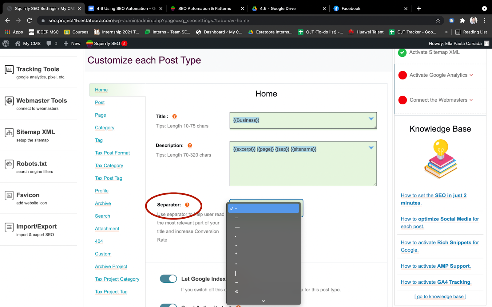Open the browser extensions puzzle icon

click(462, 21)
